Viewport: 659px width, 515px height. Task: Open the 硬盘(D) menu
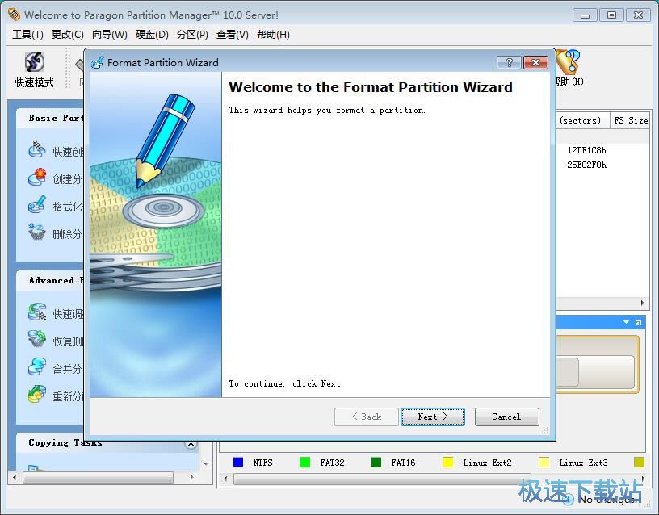pos(152,35)
